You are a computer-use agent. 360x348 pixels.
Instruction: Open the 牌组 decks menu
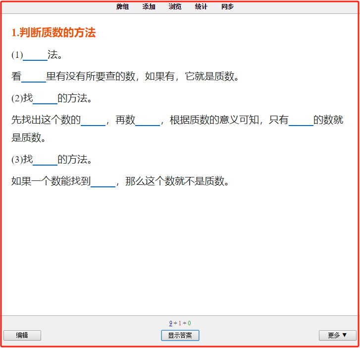coord(122,6)
